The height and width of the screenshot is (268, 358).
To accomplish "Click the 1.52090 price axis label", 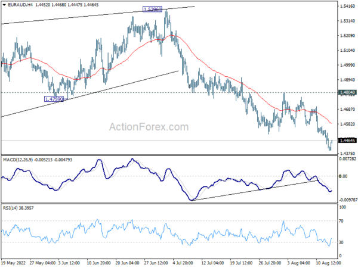I will [x=347, y=36].
